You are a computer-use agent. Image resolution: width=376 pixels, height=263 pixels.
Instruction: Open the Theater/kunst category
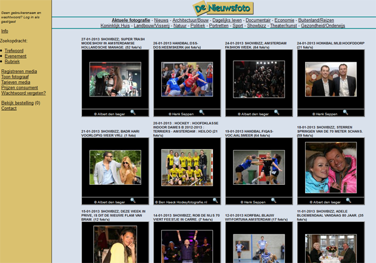tap(283, 25)
